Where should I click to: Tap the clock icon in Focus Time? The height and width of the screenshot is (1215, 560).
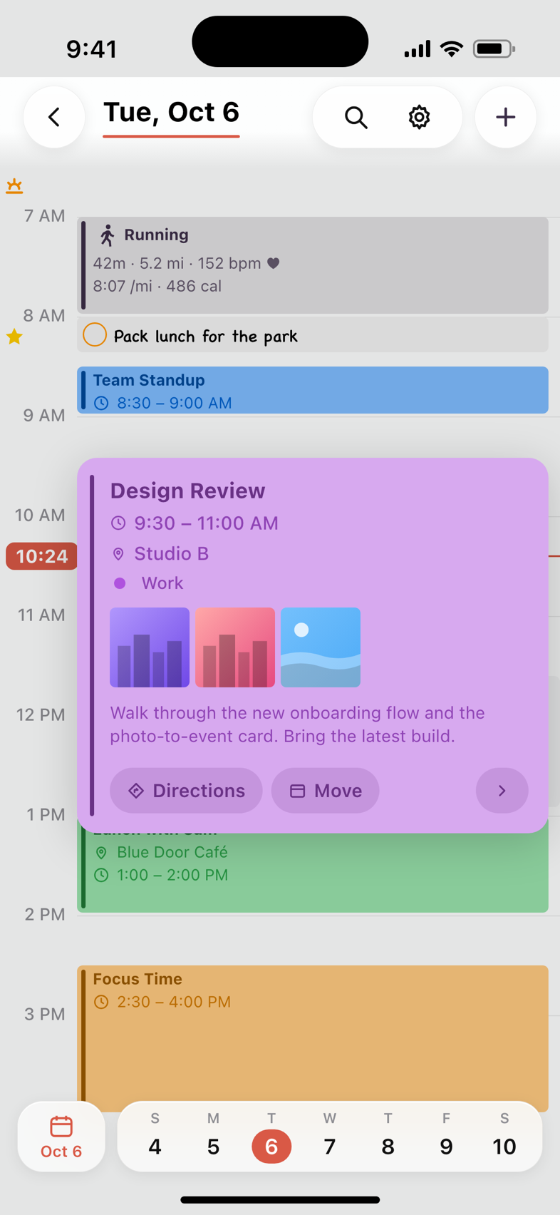[101, 1002]
